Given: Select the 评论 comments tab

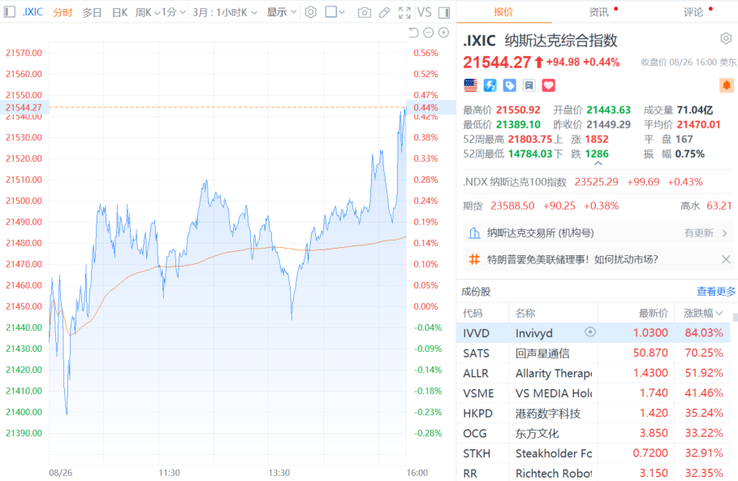Looking at the screenshot, I should [693, 11].
